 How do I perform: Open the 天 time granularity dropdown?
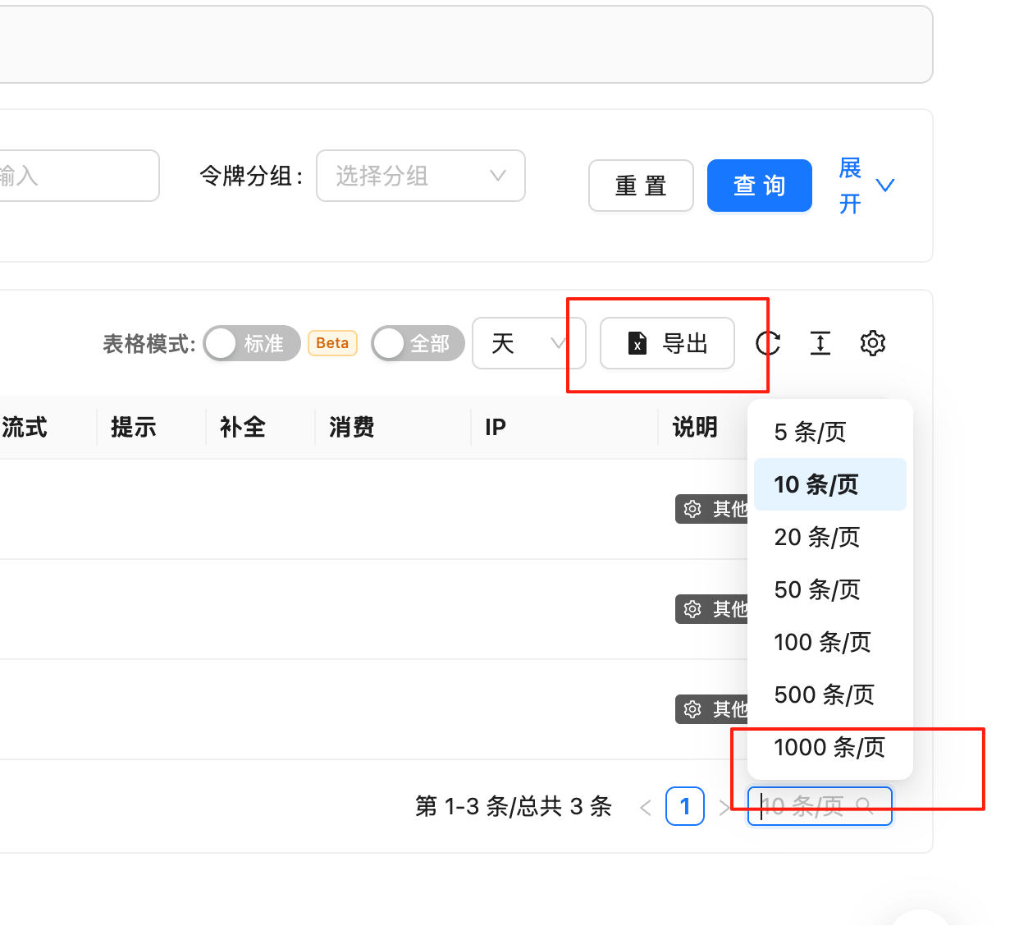point(528,343)
